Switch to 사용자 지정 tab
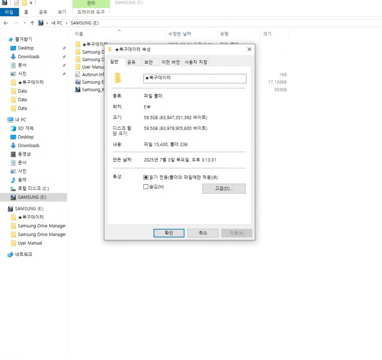This screenshot has width=382, height=360. coord(196,62)
